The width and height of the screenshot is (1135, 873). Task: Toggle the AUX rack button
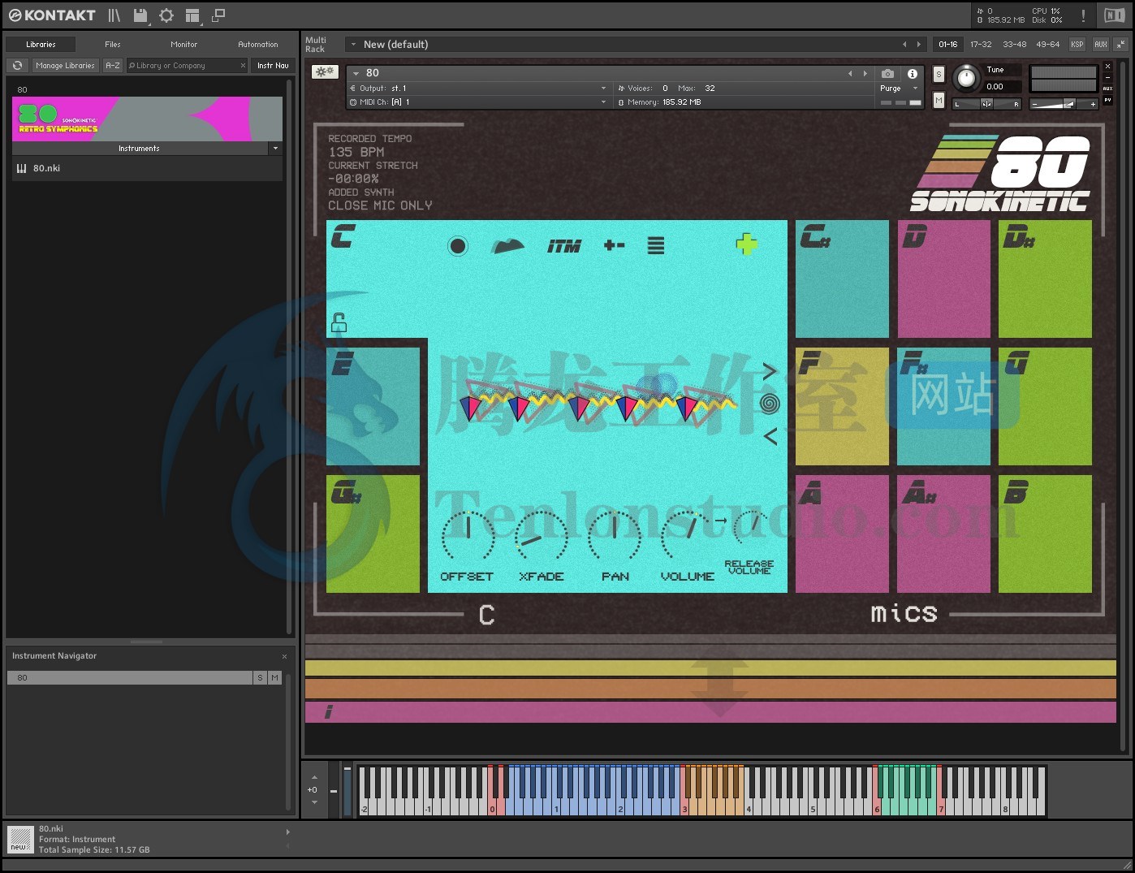tap(1101, 45)
